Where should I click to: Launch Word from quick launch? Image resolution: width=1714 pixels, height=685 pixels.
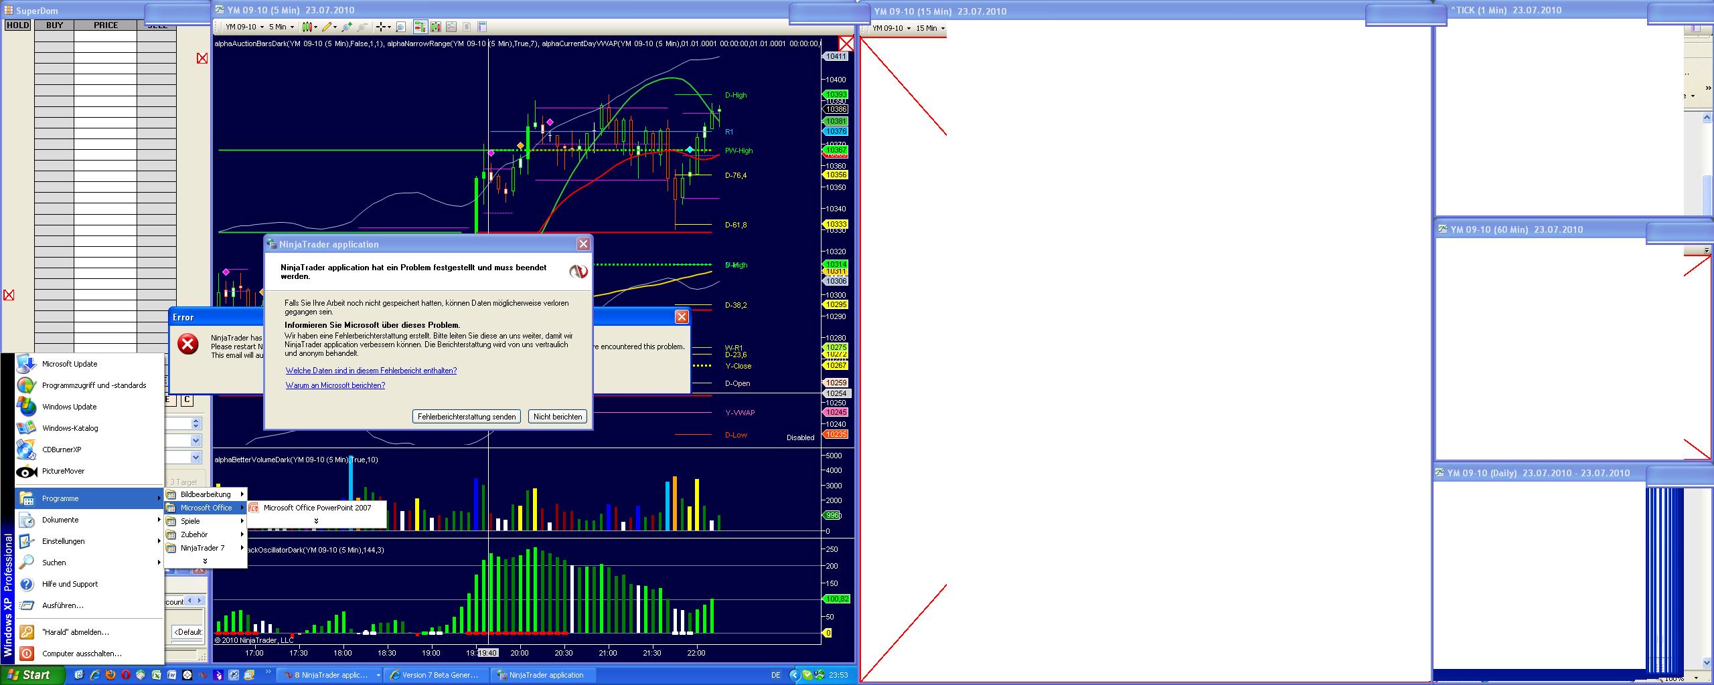[x=172, y=675]
